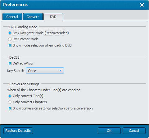Click the Restore Defaults button

pos(18,131)
